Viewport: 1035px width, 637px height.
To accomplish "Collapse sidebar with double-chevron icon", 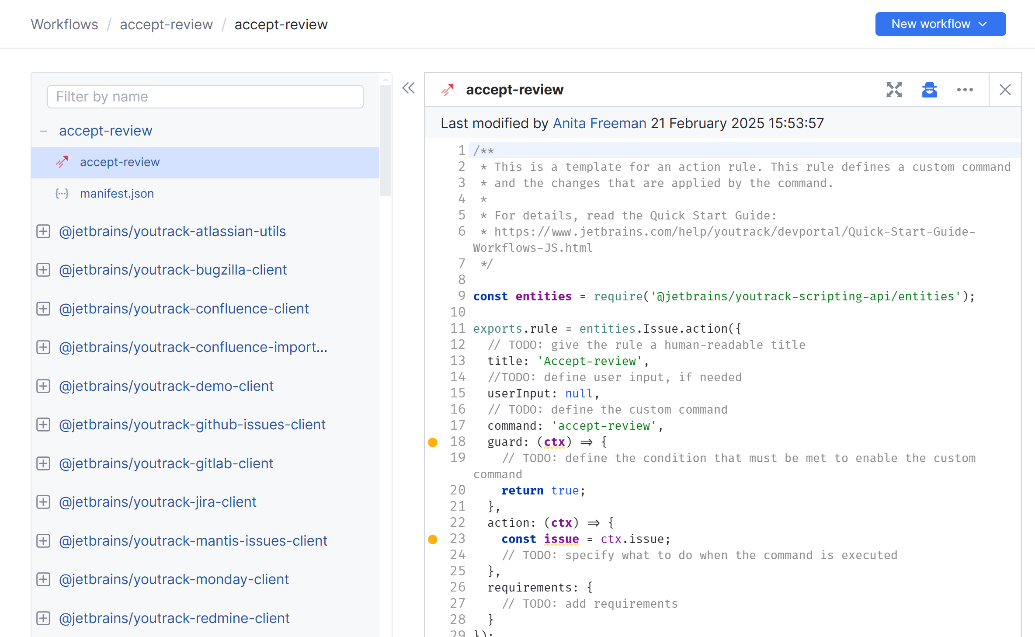I will click(408, 88).
